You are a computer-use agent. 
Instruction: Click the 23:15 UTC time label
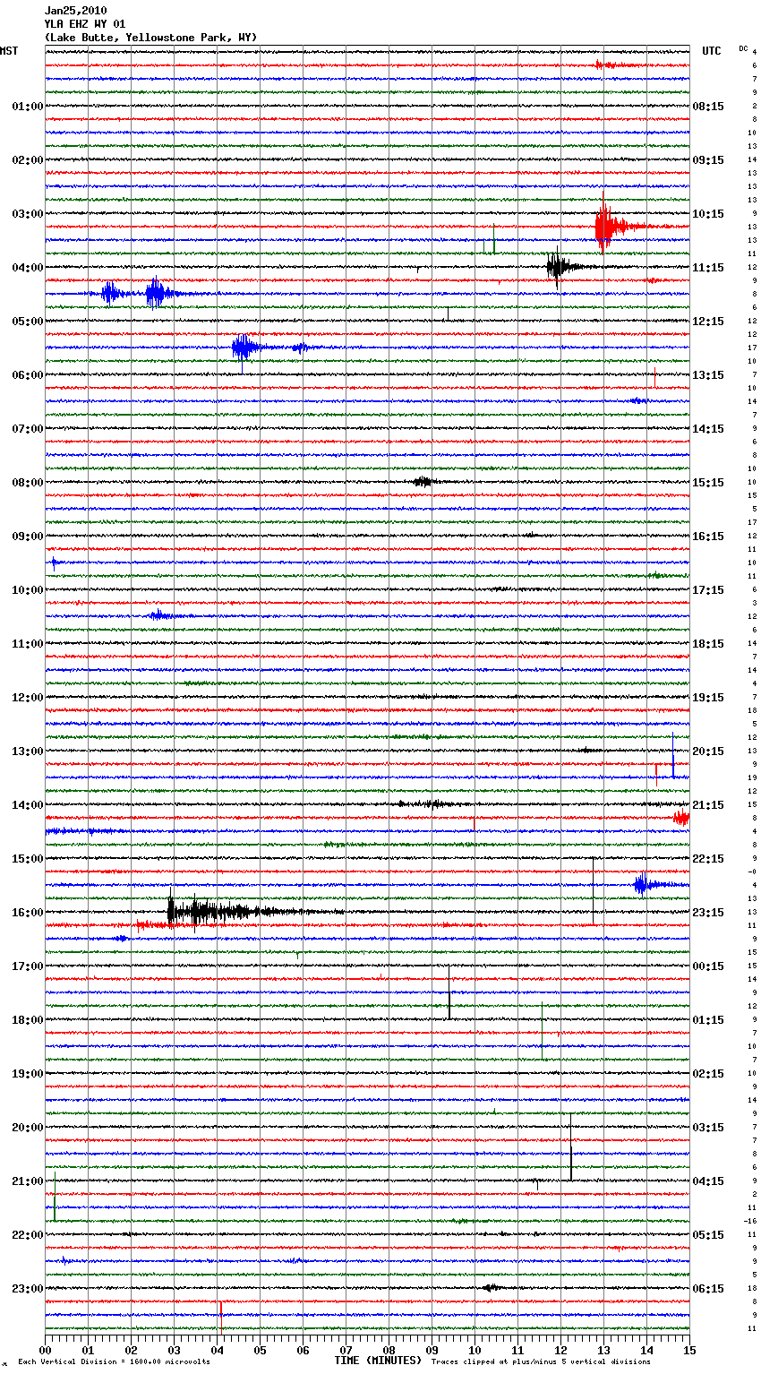click(x=708, y=913)
